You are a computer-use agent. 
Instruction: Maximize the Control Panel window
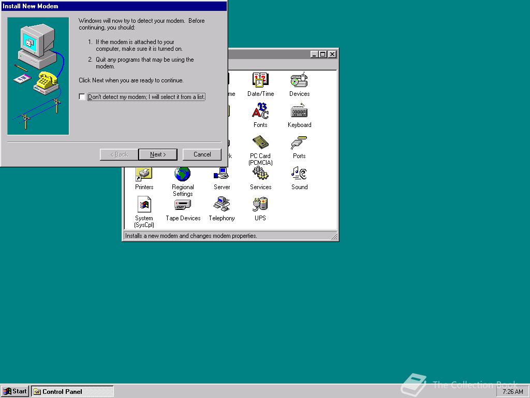coord(323,54)
